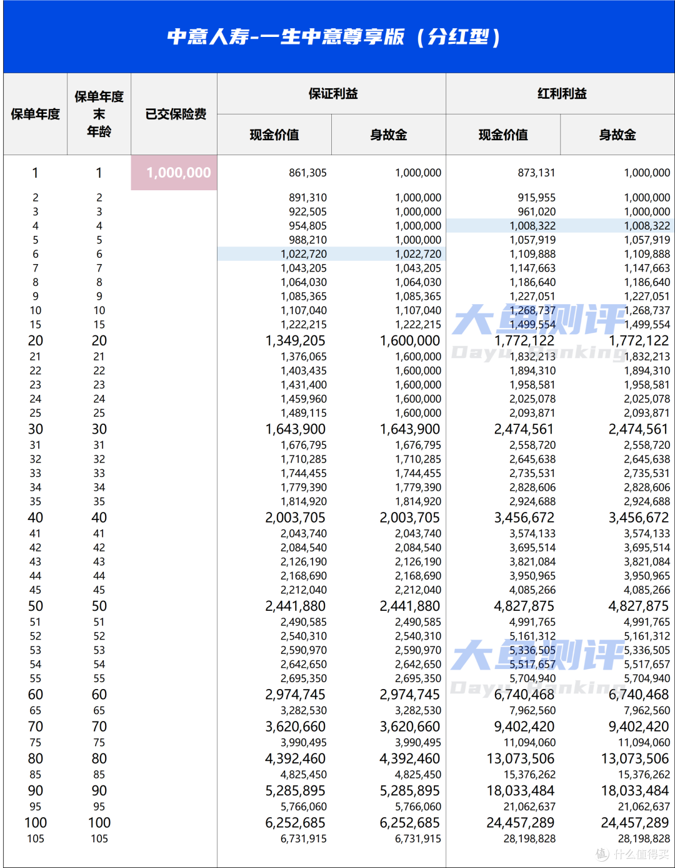The width and height of the screenshot is (675, 868).
Task: Click 4,392,460 in guaranteed 现金价值 column
Action: [x=295, y=758]
